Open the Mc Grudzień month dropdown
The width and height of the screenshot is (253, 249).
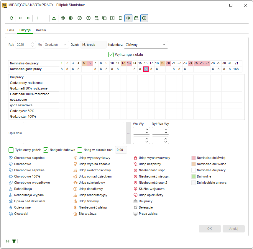click(56, 45)
